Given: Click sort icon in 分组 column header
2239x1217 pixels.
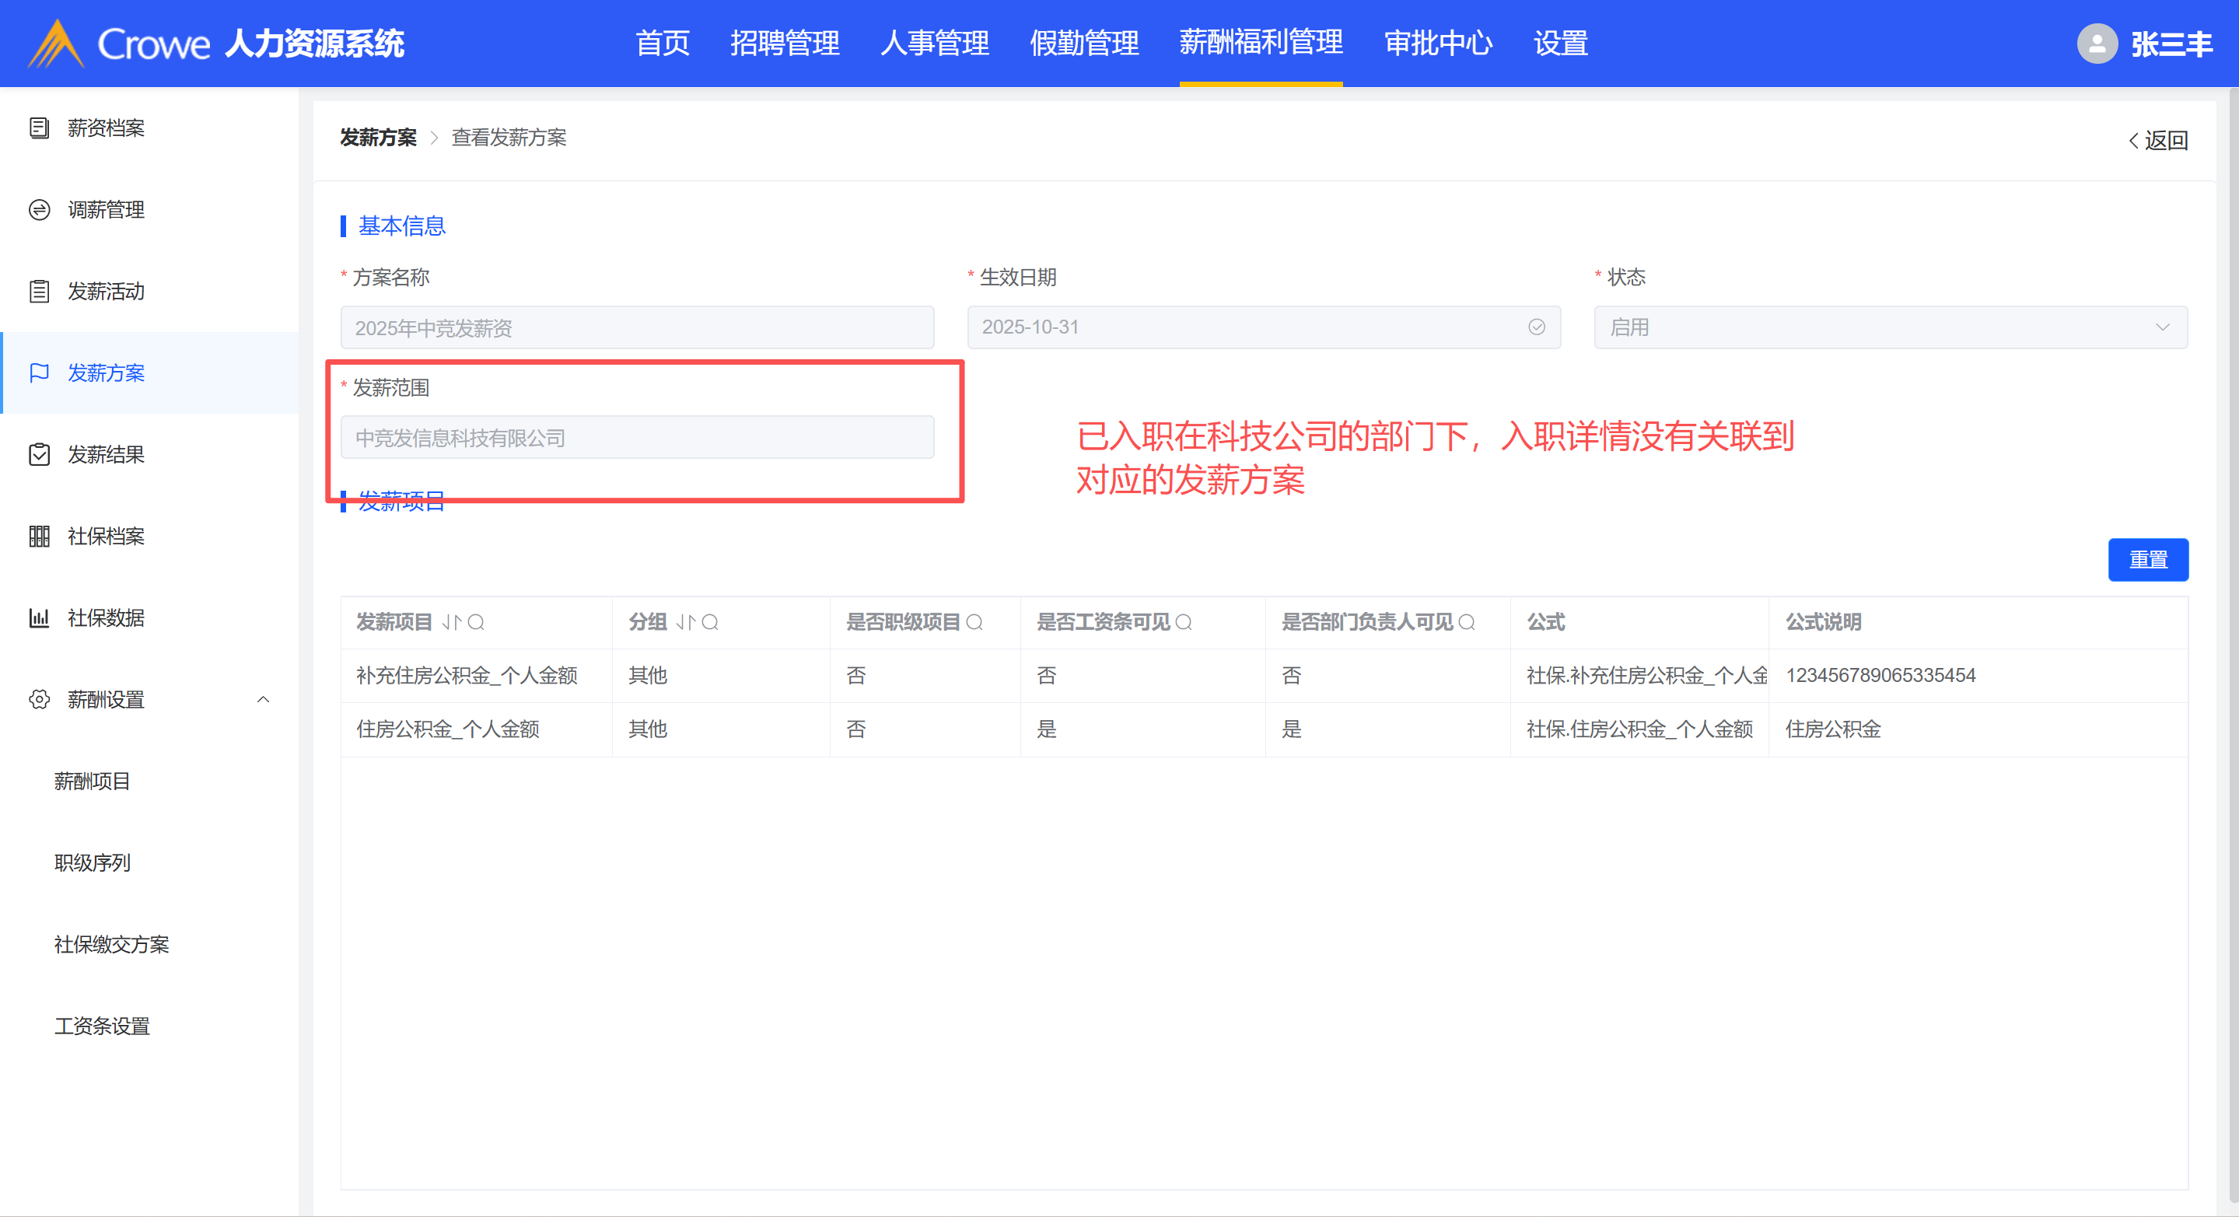Looking at the screenshot, I should click(x=686, y=622).
